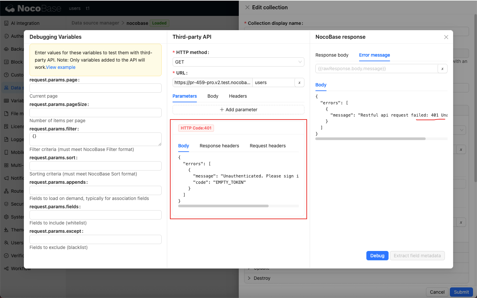This screenshot has height=298, width=477.
Task: Switch to the Response body tab
Action: click(x=332, y=55)
